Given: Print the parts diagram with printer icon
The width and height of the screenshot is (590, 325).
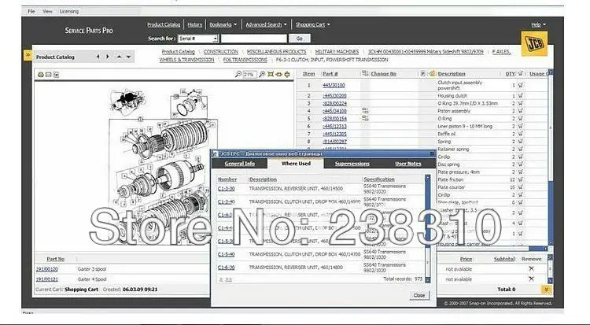Looking at the screenshot, I should click(x=41, y=75).
